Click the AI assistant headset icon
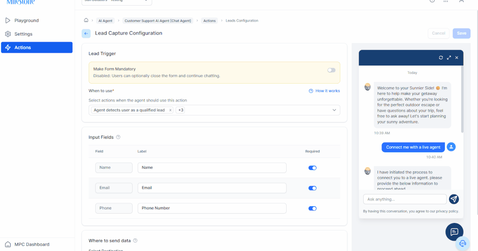 [463, 244]
